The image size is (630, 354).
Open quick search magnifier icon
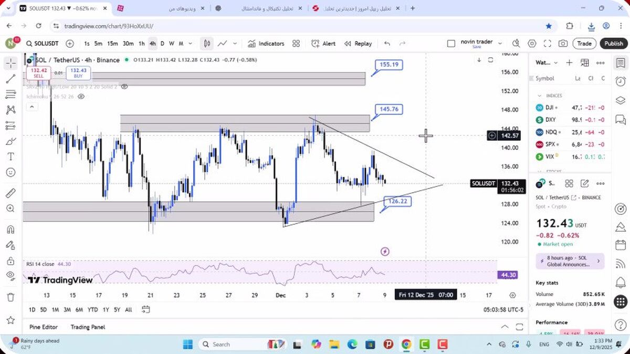[x=516, y=44]
